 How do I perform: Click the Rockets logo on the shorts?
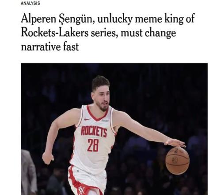82,190
